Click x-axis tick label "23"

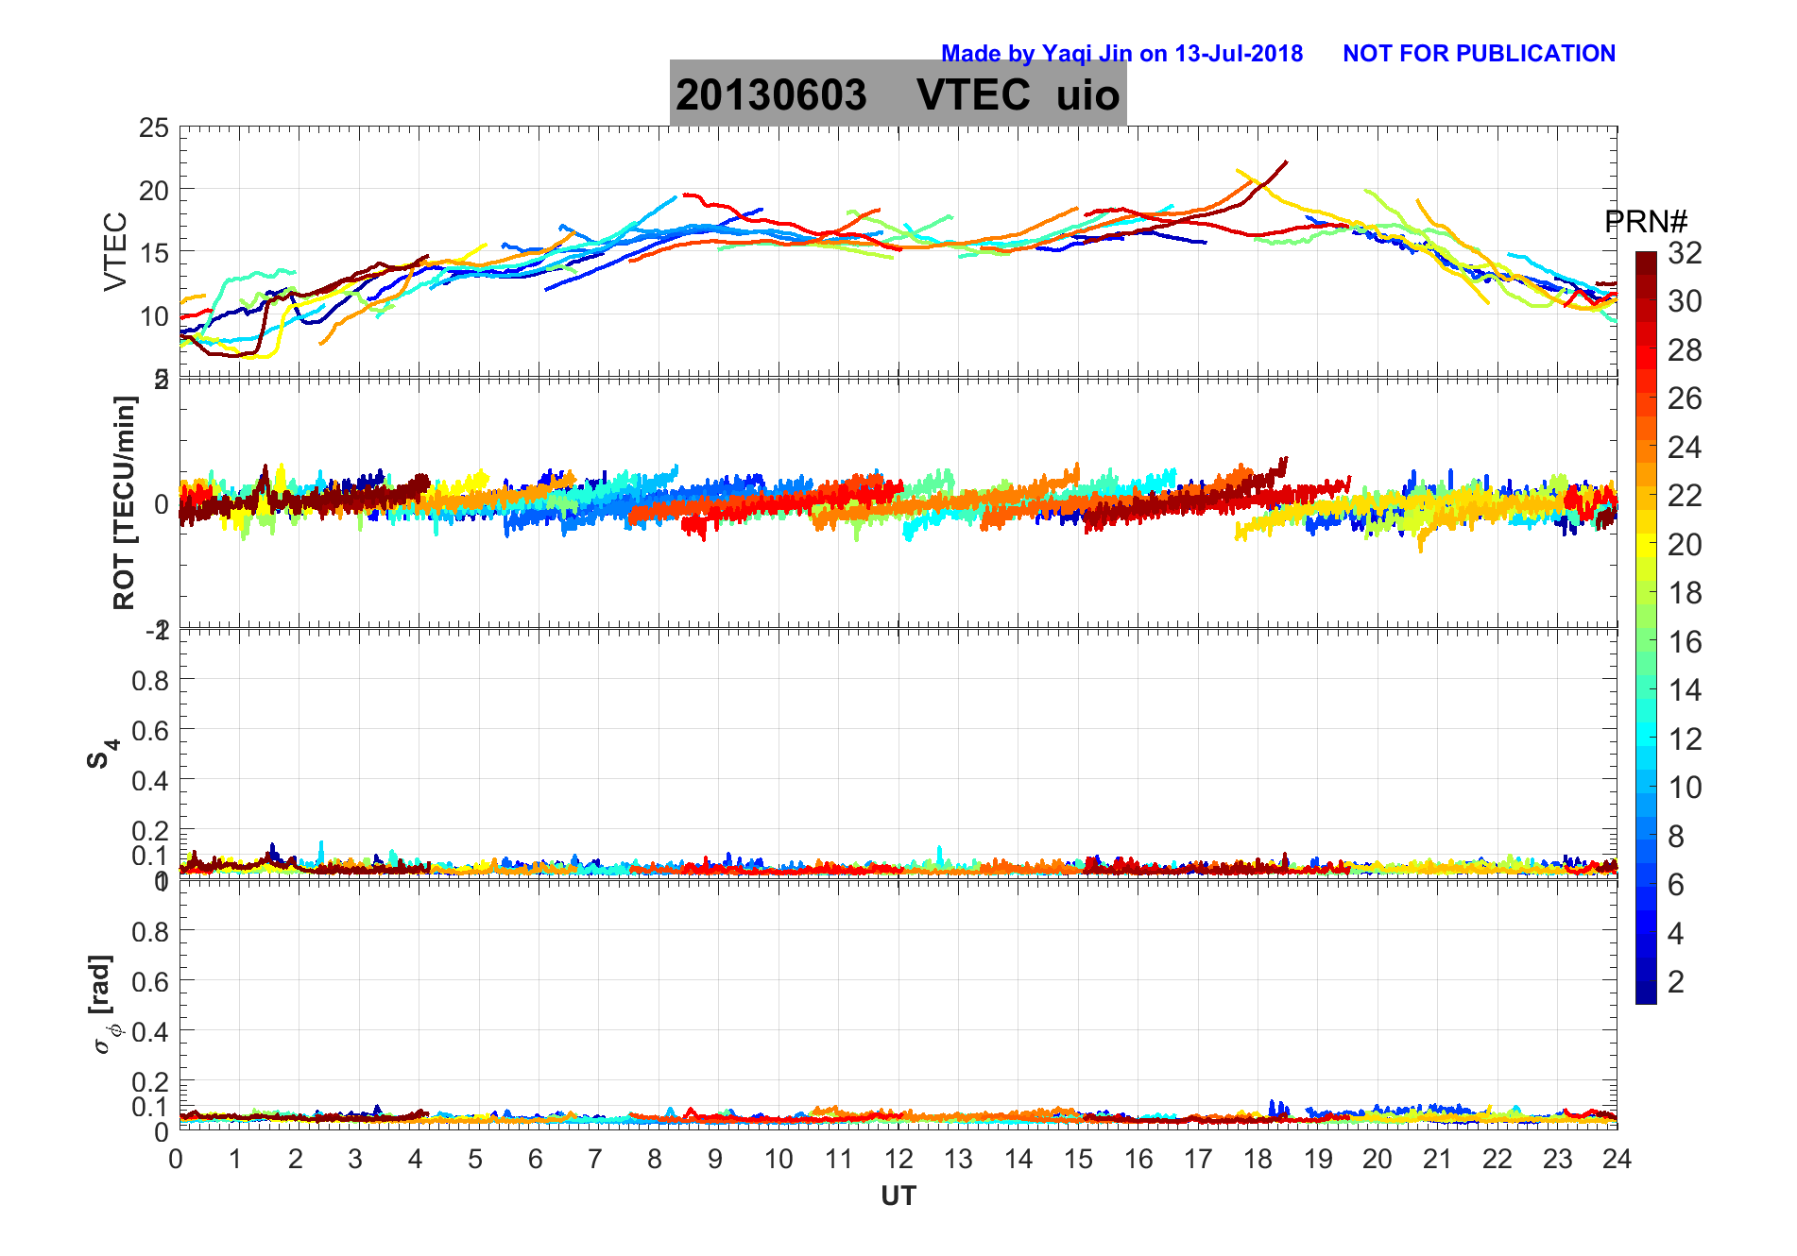coord(1557,1159)
